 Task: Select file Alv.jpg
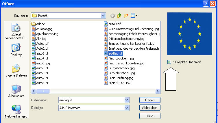[x=39, y=39]
